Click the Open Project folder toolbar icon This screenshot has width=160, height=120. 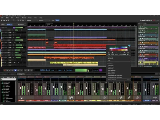tap(4, 21)
